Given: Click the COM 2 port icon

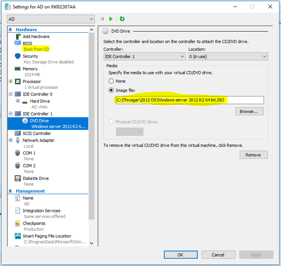Looking at the screenshot, I should pos(17,166).
